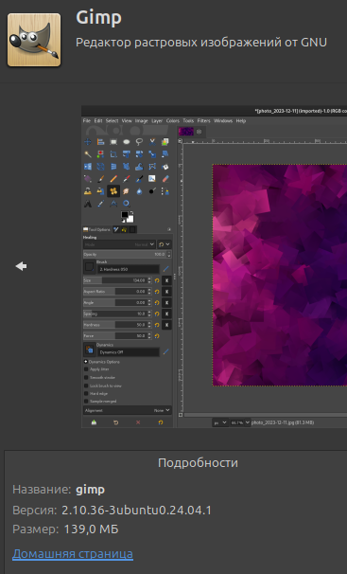Select the Smudge tool
The height and width of the screenshot is (574, 347).
[127, 191]
